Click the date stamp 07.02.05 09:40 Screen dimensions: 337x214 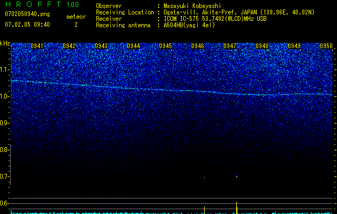[x=27, y=25]
